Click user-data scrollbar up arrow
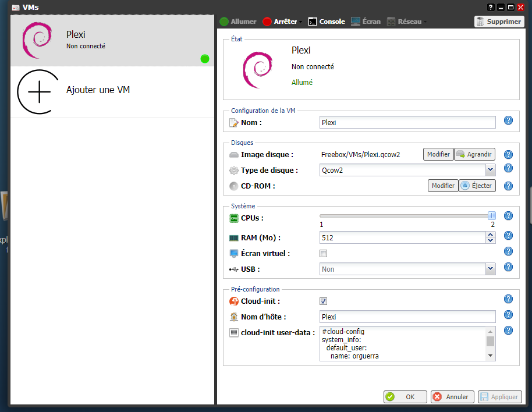 [x=490, y=331]
